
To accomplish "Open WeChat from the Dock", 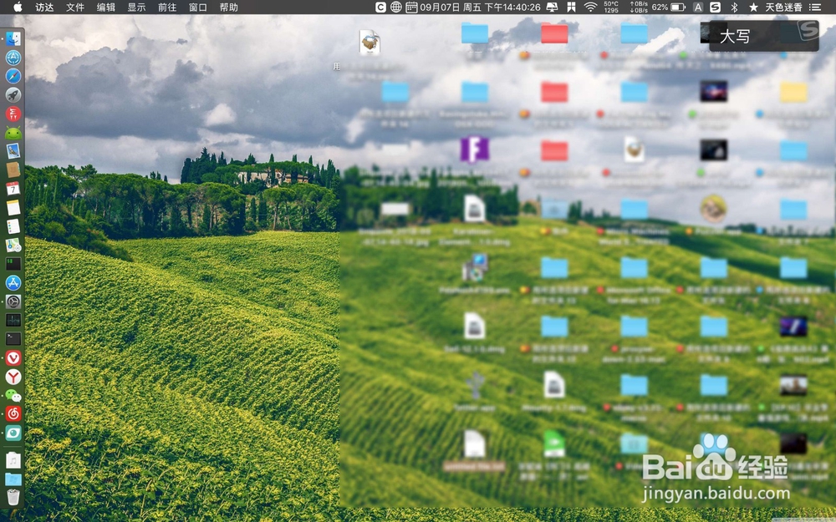I will coord(13,395).
